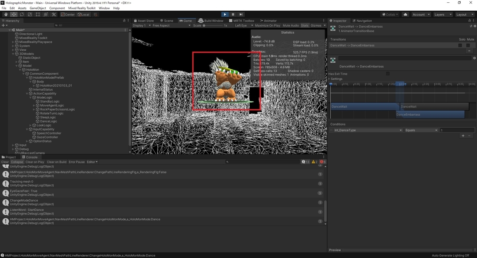Toggle the Stats overlay
477x258 pixels.
tap(304, 25)
